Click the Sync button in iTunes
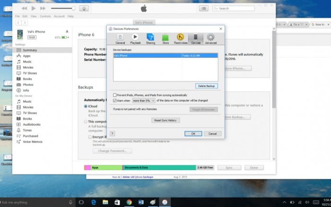331x207 pixels. [x=229, y=168]
